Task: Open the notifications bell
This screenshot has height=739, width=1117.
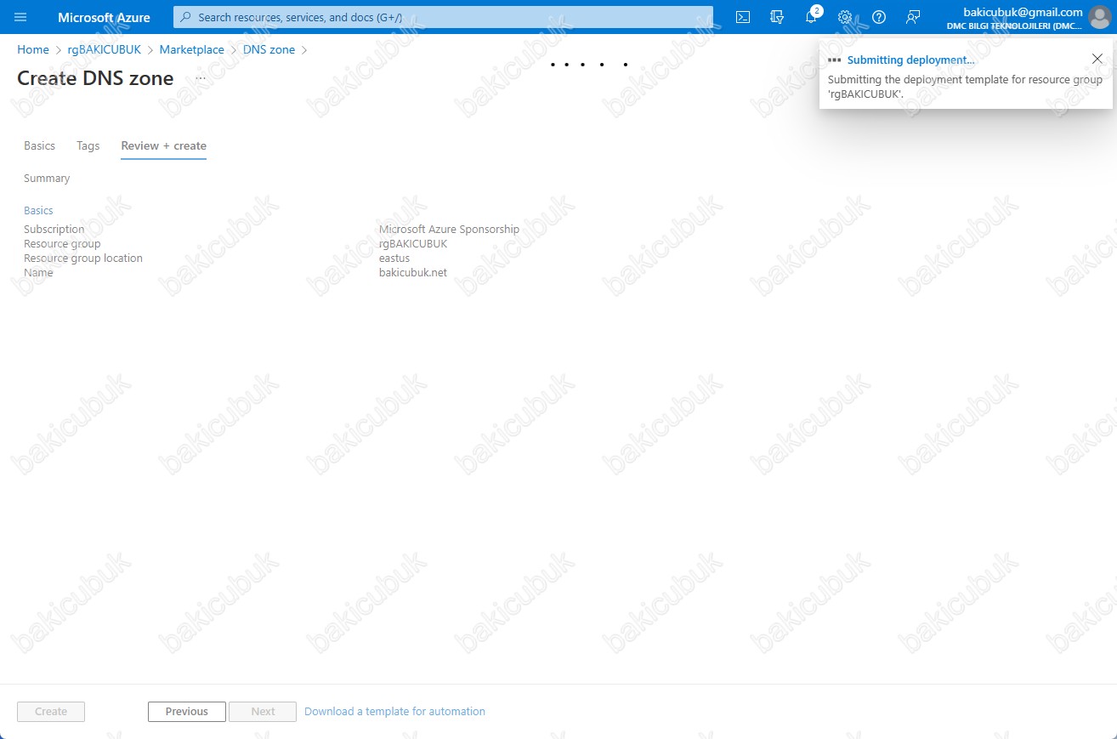Action: click(811, 17)
